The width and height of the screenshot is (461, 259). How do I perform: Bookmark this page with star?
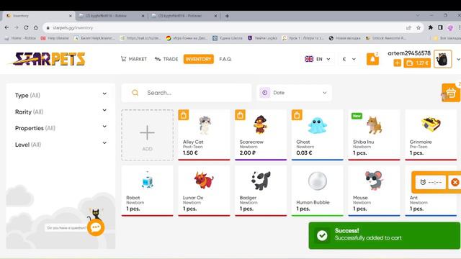click(x=419, y=27)
